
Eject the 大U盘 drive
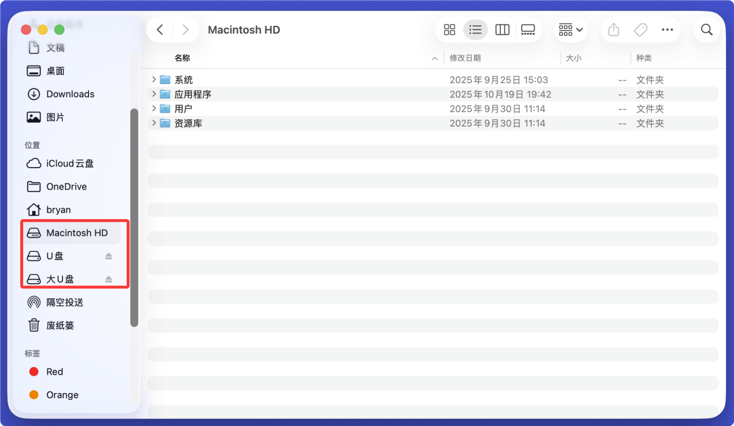(x=108, y=279)
